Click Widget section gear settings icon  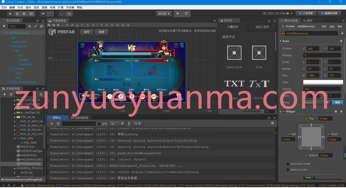click(341, 112)
